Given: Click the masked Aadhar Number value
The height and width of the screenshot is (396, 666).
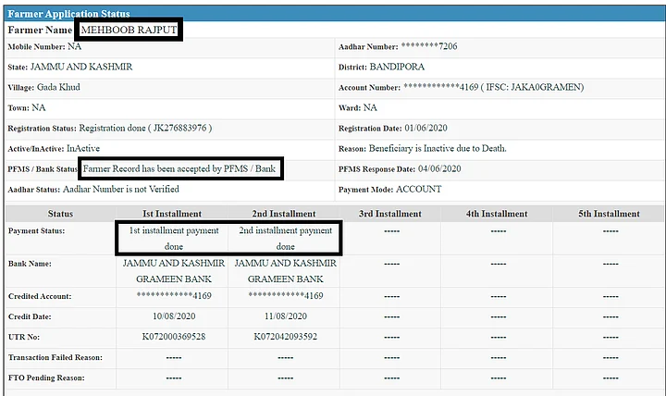Looking at the screenshot, I should (x=429, y=46).
